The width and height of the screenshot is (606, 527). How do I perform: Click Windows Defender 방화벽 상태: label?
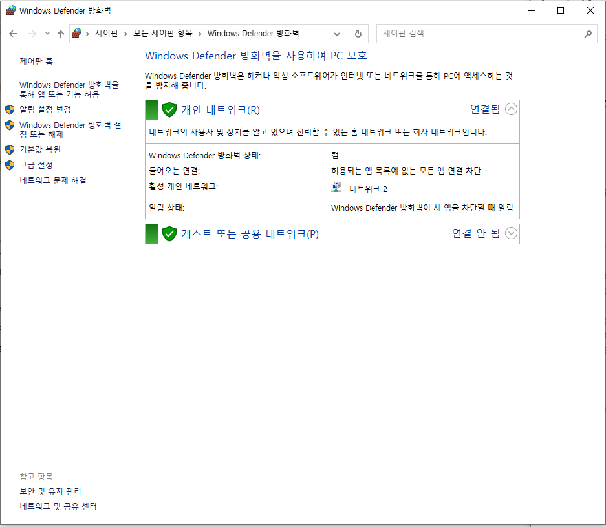(205, 155)
